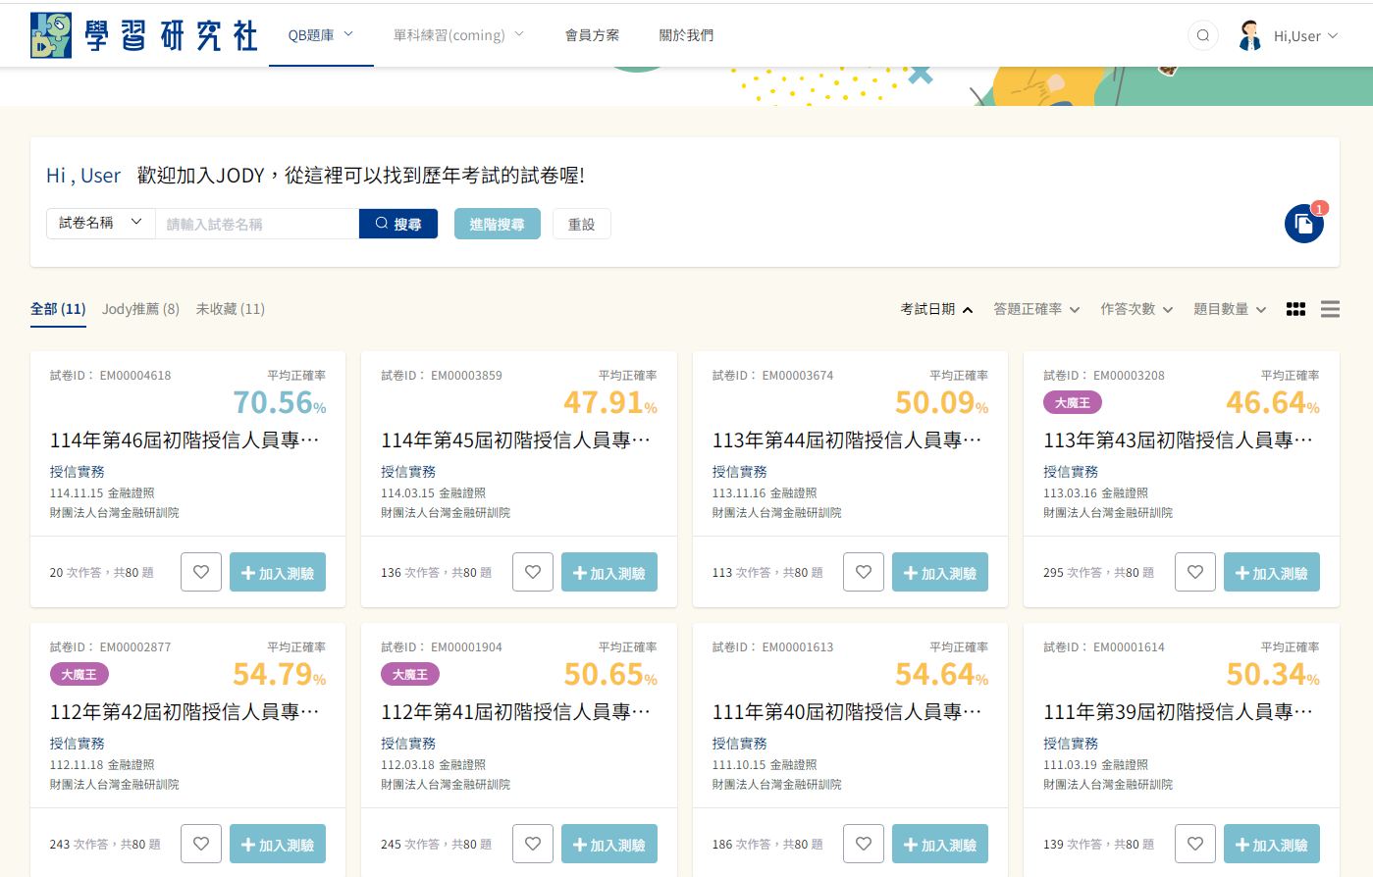Switch to grid view layout
This screenshot has height=877, width=1373.
point(1295,309)
